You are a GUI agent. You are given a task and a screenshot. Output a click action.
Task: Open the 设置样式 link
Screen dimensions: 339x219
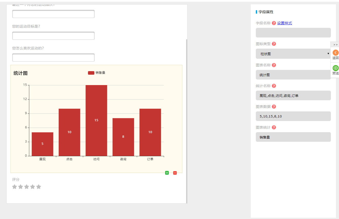(284, 23)
